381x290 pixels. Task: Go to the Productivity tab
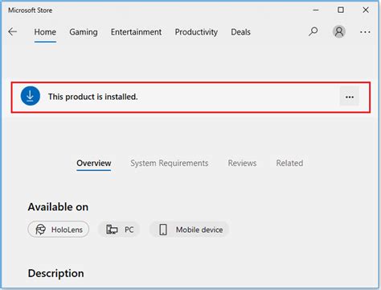pyautogui.click(x=196, y=32)
